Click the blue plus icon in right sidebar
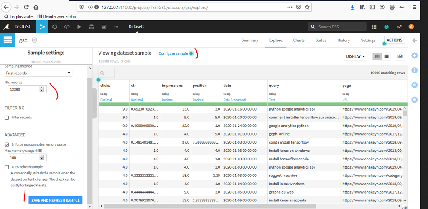 coord(414,55)
